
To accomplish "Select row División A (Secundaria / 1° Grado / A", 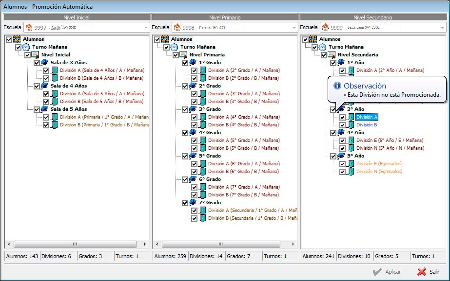I will tap(253, 211).
